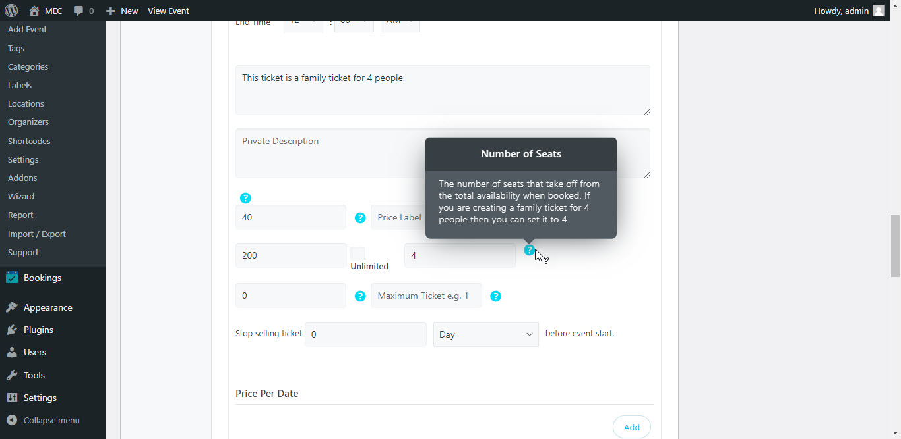
Task: Click the page vertical scrollbar thumb
Action: (896, 245)
